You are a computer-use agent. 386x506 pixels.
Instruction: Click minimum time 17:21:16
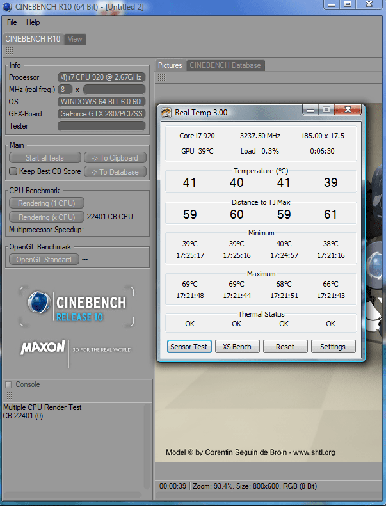(x=331, y=255)
